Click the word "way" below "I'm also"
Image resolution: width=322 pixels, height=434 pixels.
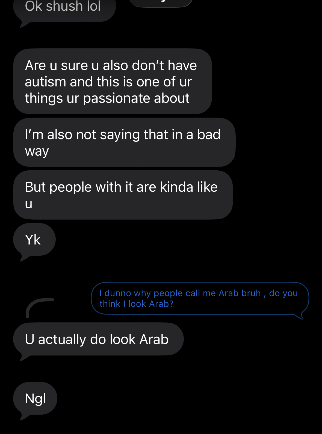pos(37,152)
